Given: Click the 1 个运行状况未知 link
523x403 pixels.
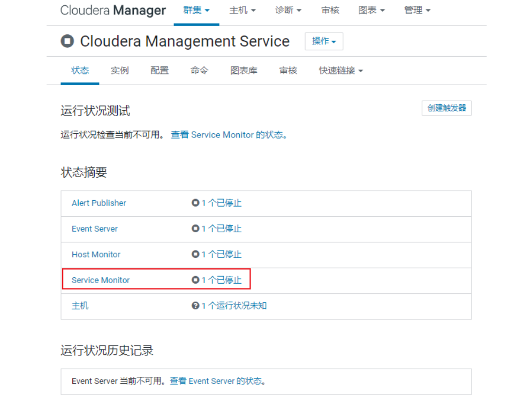Looking at the screenshot, I should pos(234,306).
